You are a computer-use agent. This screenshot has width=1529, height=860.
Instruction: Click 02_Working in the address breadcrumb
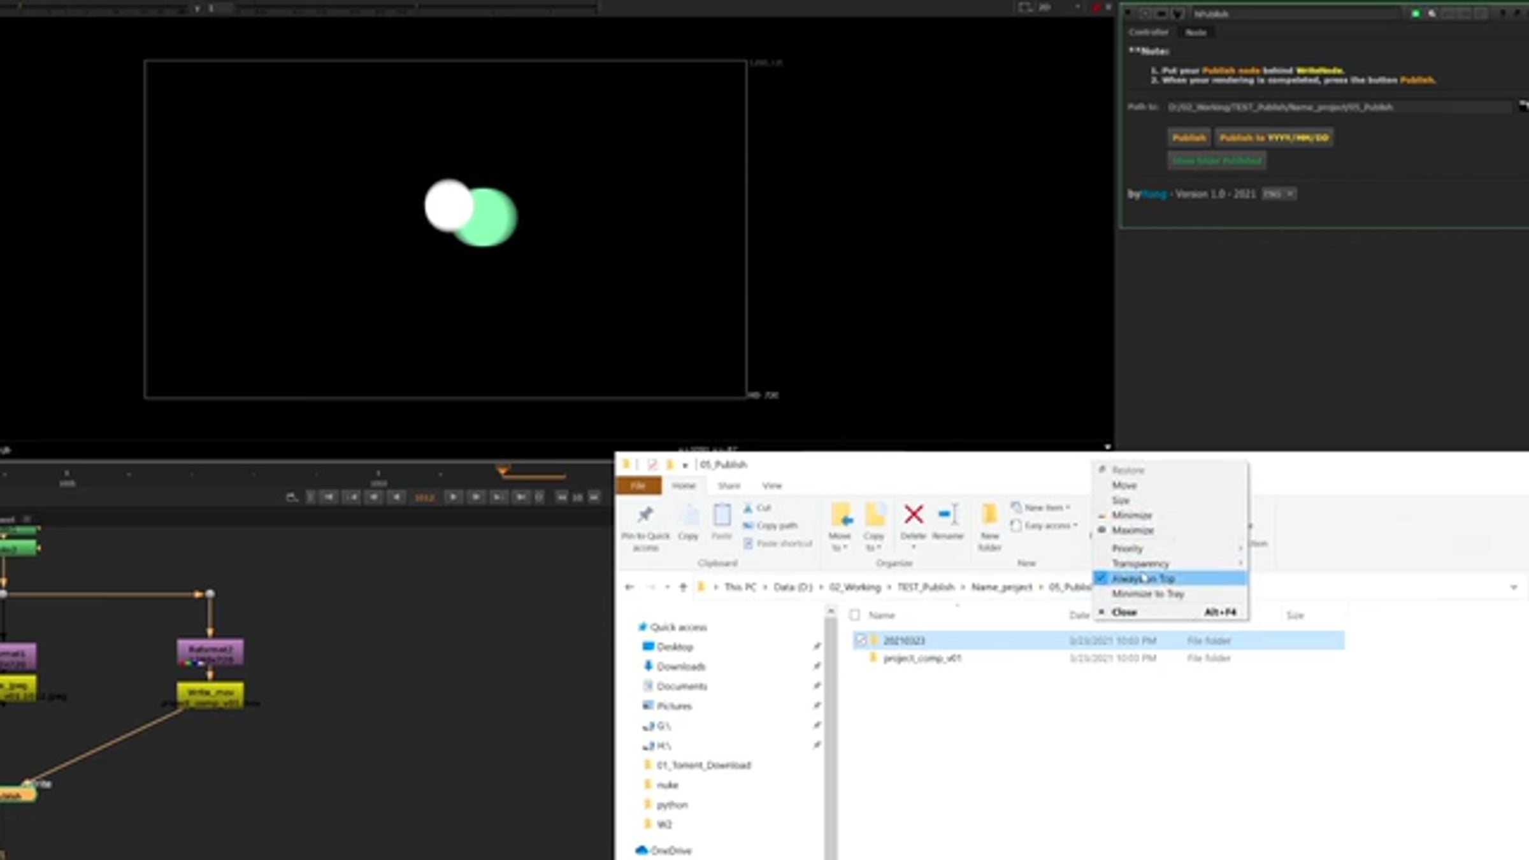click(x=854, y=587)
